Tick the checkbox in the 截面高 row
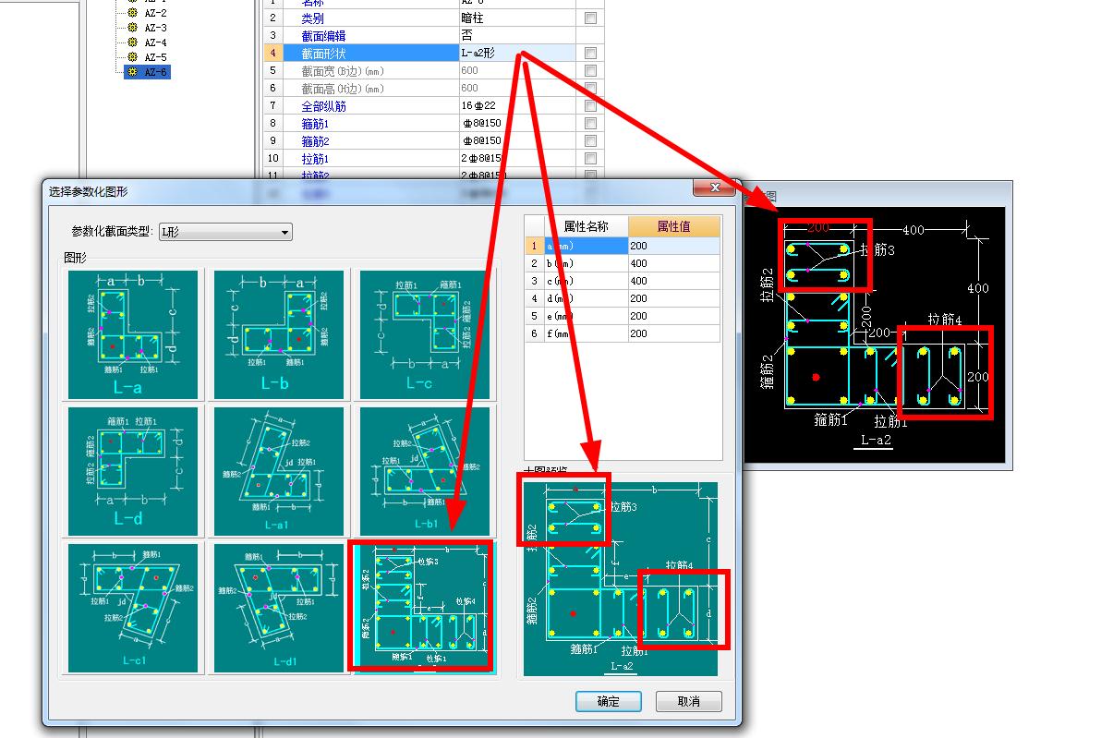1101x738 pixels. pos(590,89)
